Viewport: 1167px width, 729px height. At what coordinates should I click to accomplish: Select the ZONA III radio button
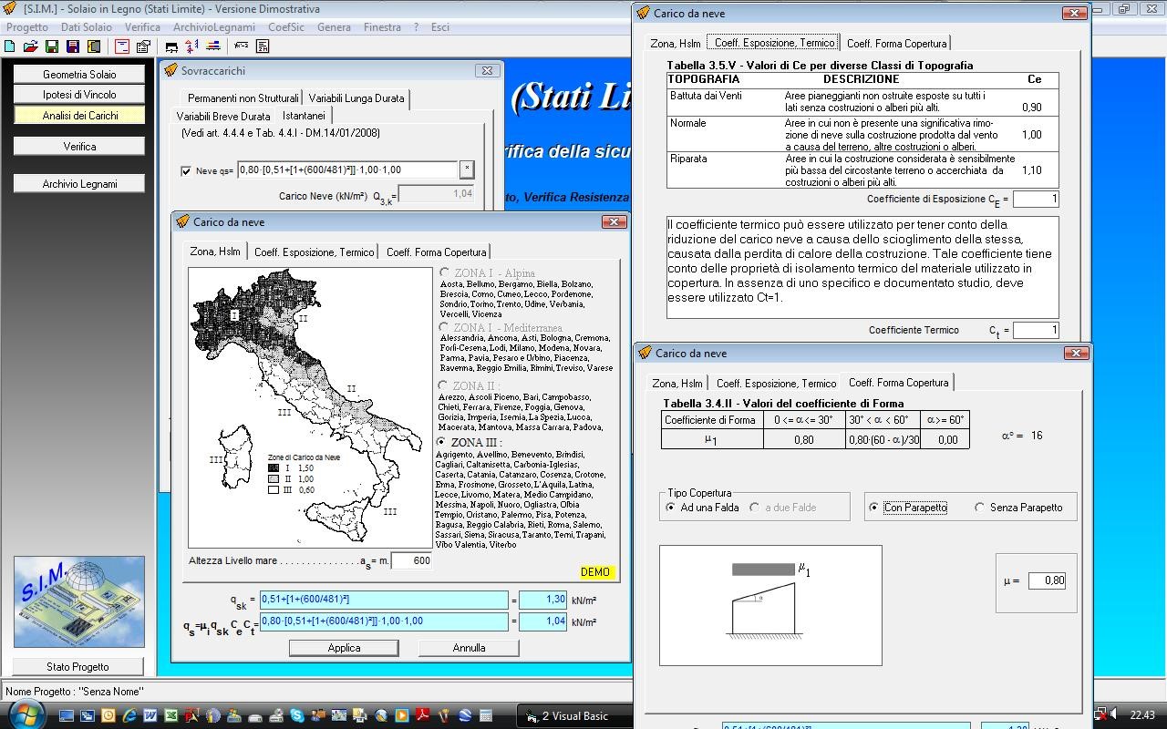click(442, 442)
